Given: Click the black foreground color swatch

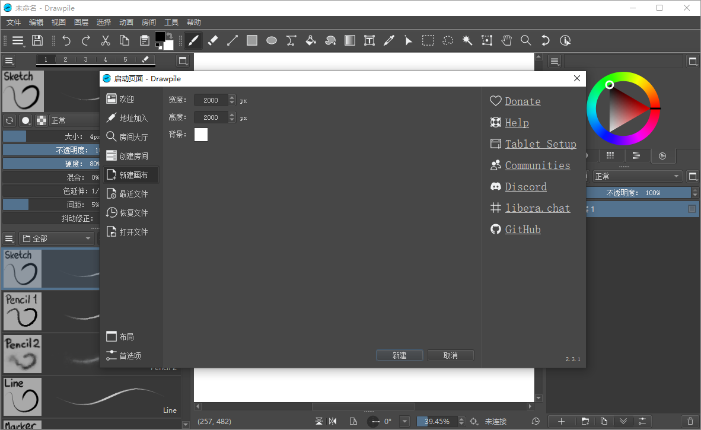Looking at the screenshot, I should pos(160,37).
